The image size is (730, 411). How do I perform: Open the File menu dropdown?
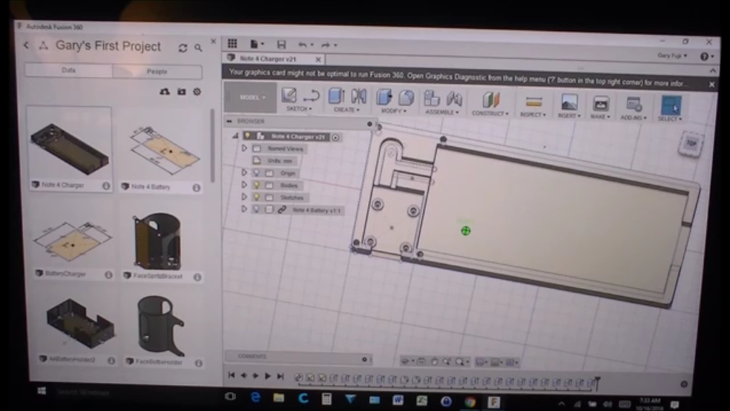pos(257,45)
